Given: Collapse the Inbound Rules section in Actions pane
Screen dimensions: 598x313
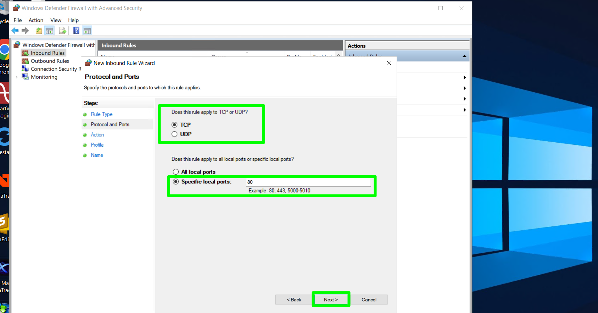Looking at the screenshot, I should click(x=464, y=56).
